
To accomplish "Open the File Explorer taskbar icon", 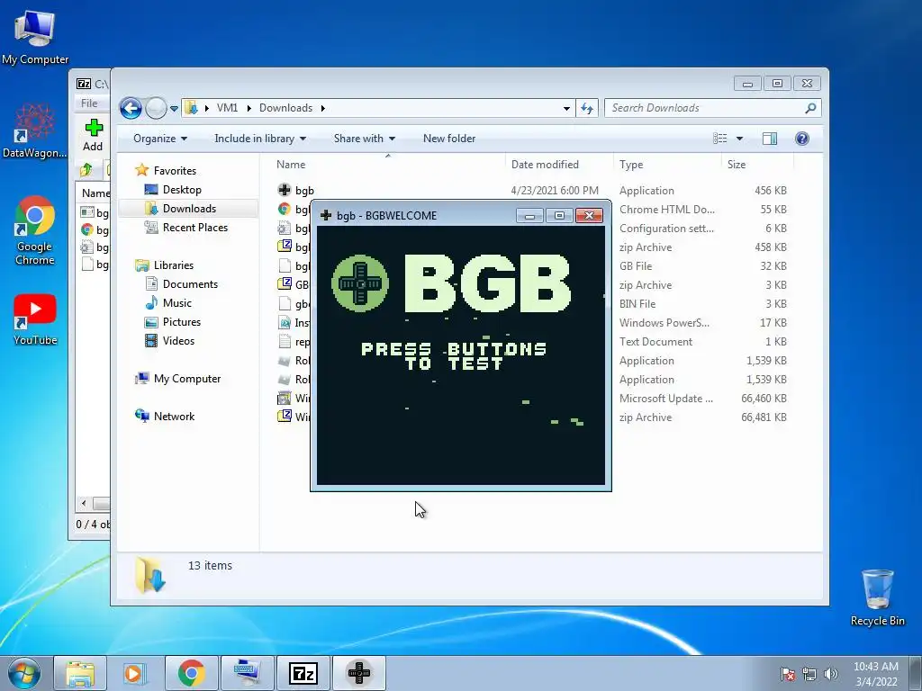I will [80, 673].
